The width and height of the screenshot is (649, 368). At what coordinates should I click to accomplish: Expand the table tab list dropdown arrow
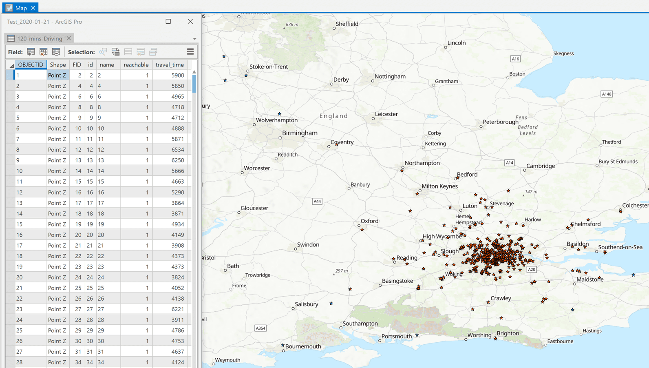pos(194,39)
